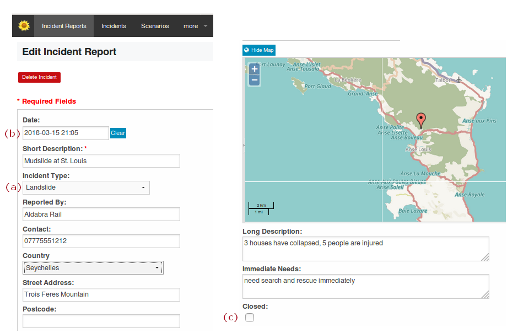Screen dimensions: 518x333
Task: Click the airport plane icon near Talbot
Action: 458,79
